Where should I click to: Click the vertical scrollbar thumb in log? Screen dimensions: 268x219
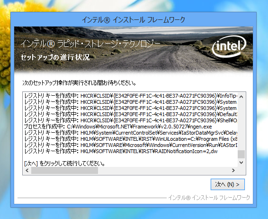click(241, 155)
